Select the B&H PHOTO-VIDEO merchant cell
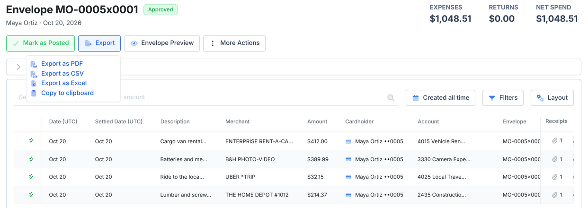 [250, 159]
